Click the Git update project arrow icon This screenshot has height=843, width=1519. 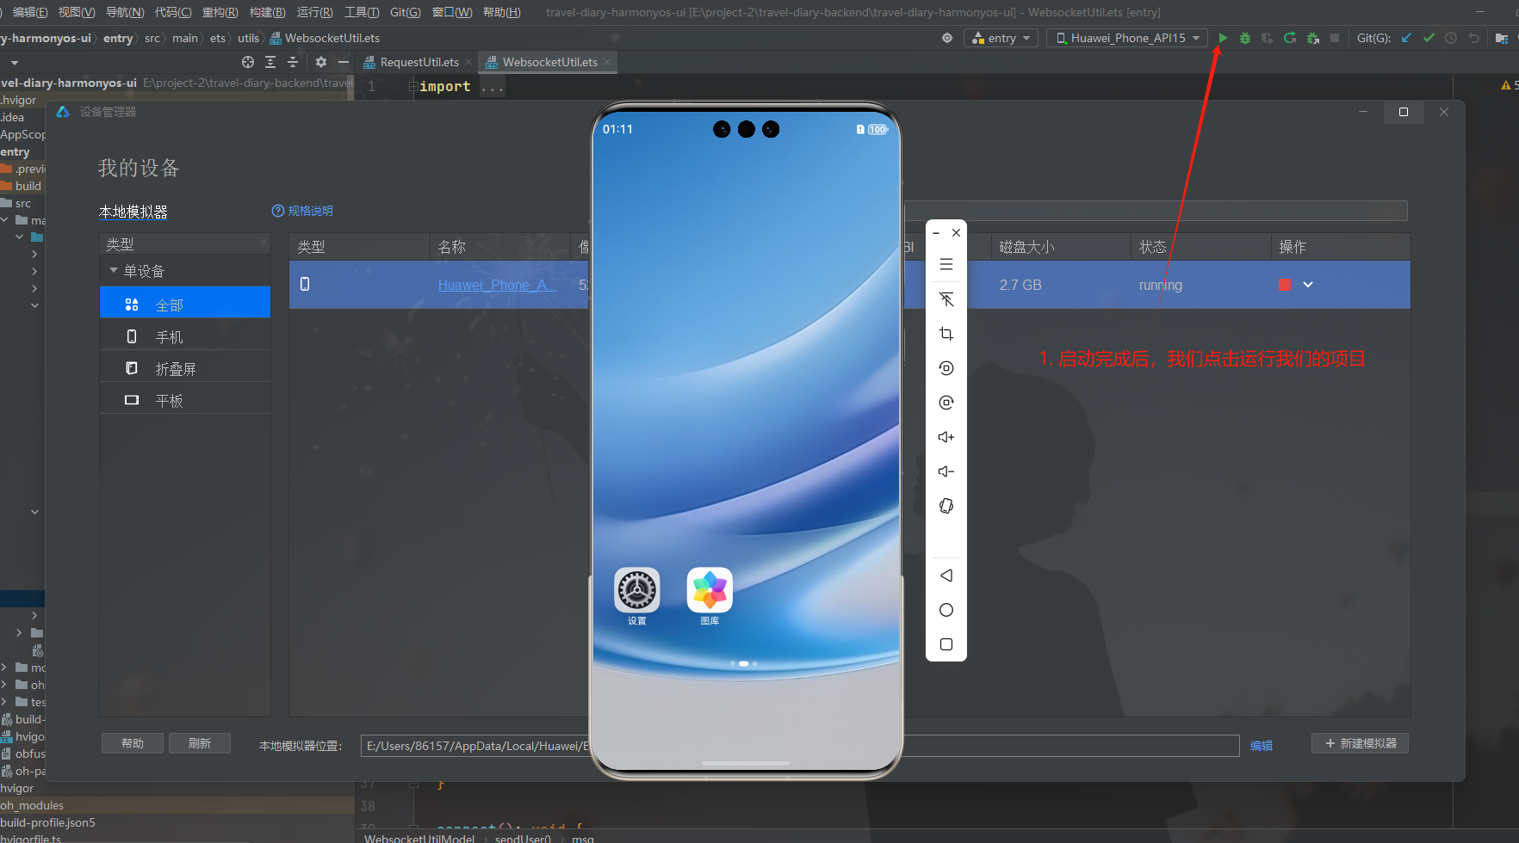1406,38
